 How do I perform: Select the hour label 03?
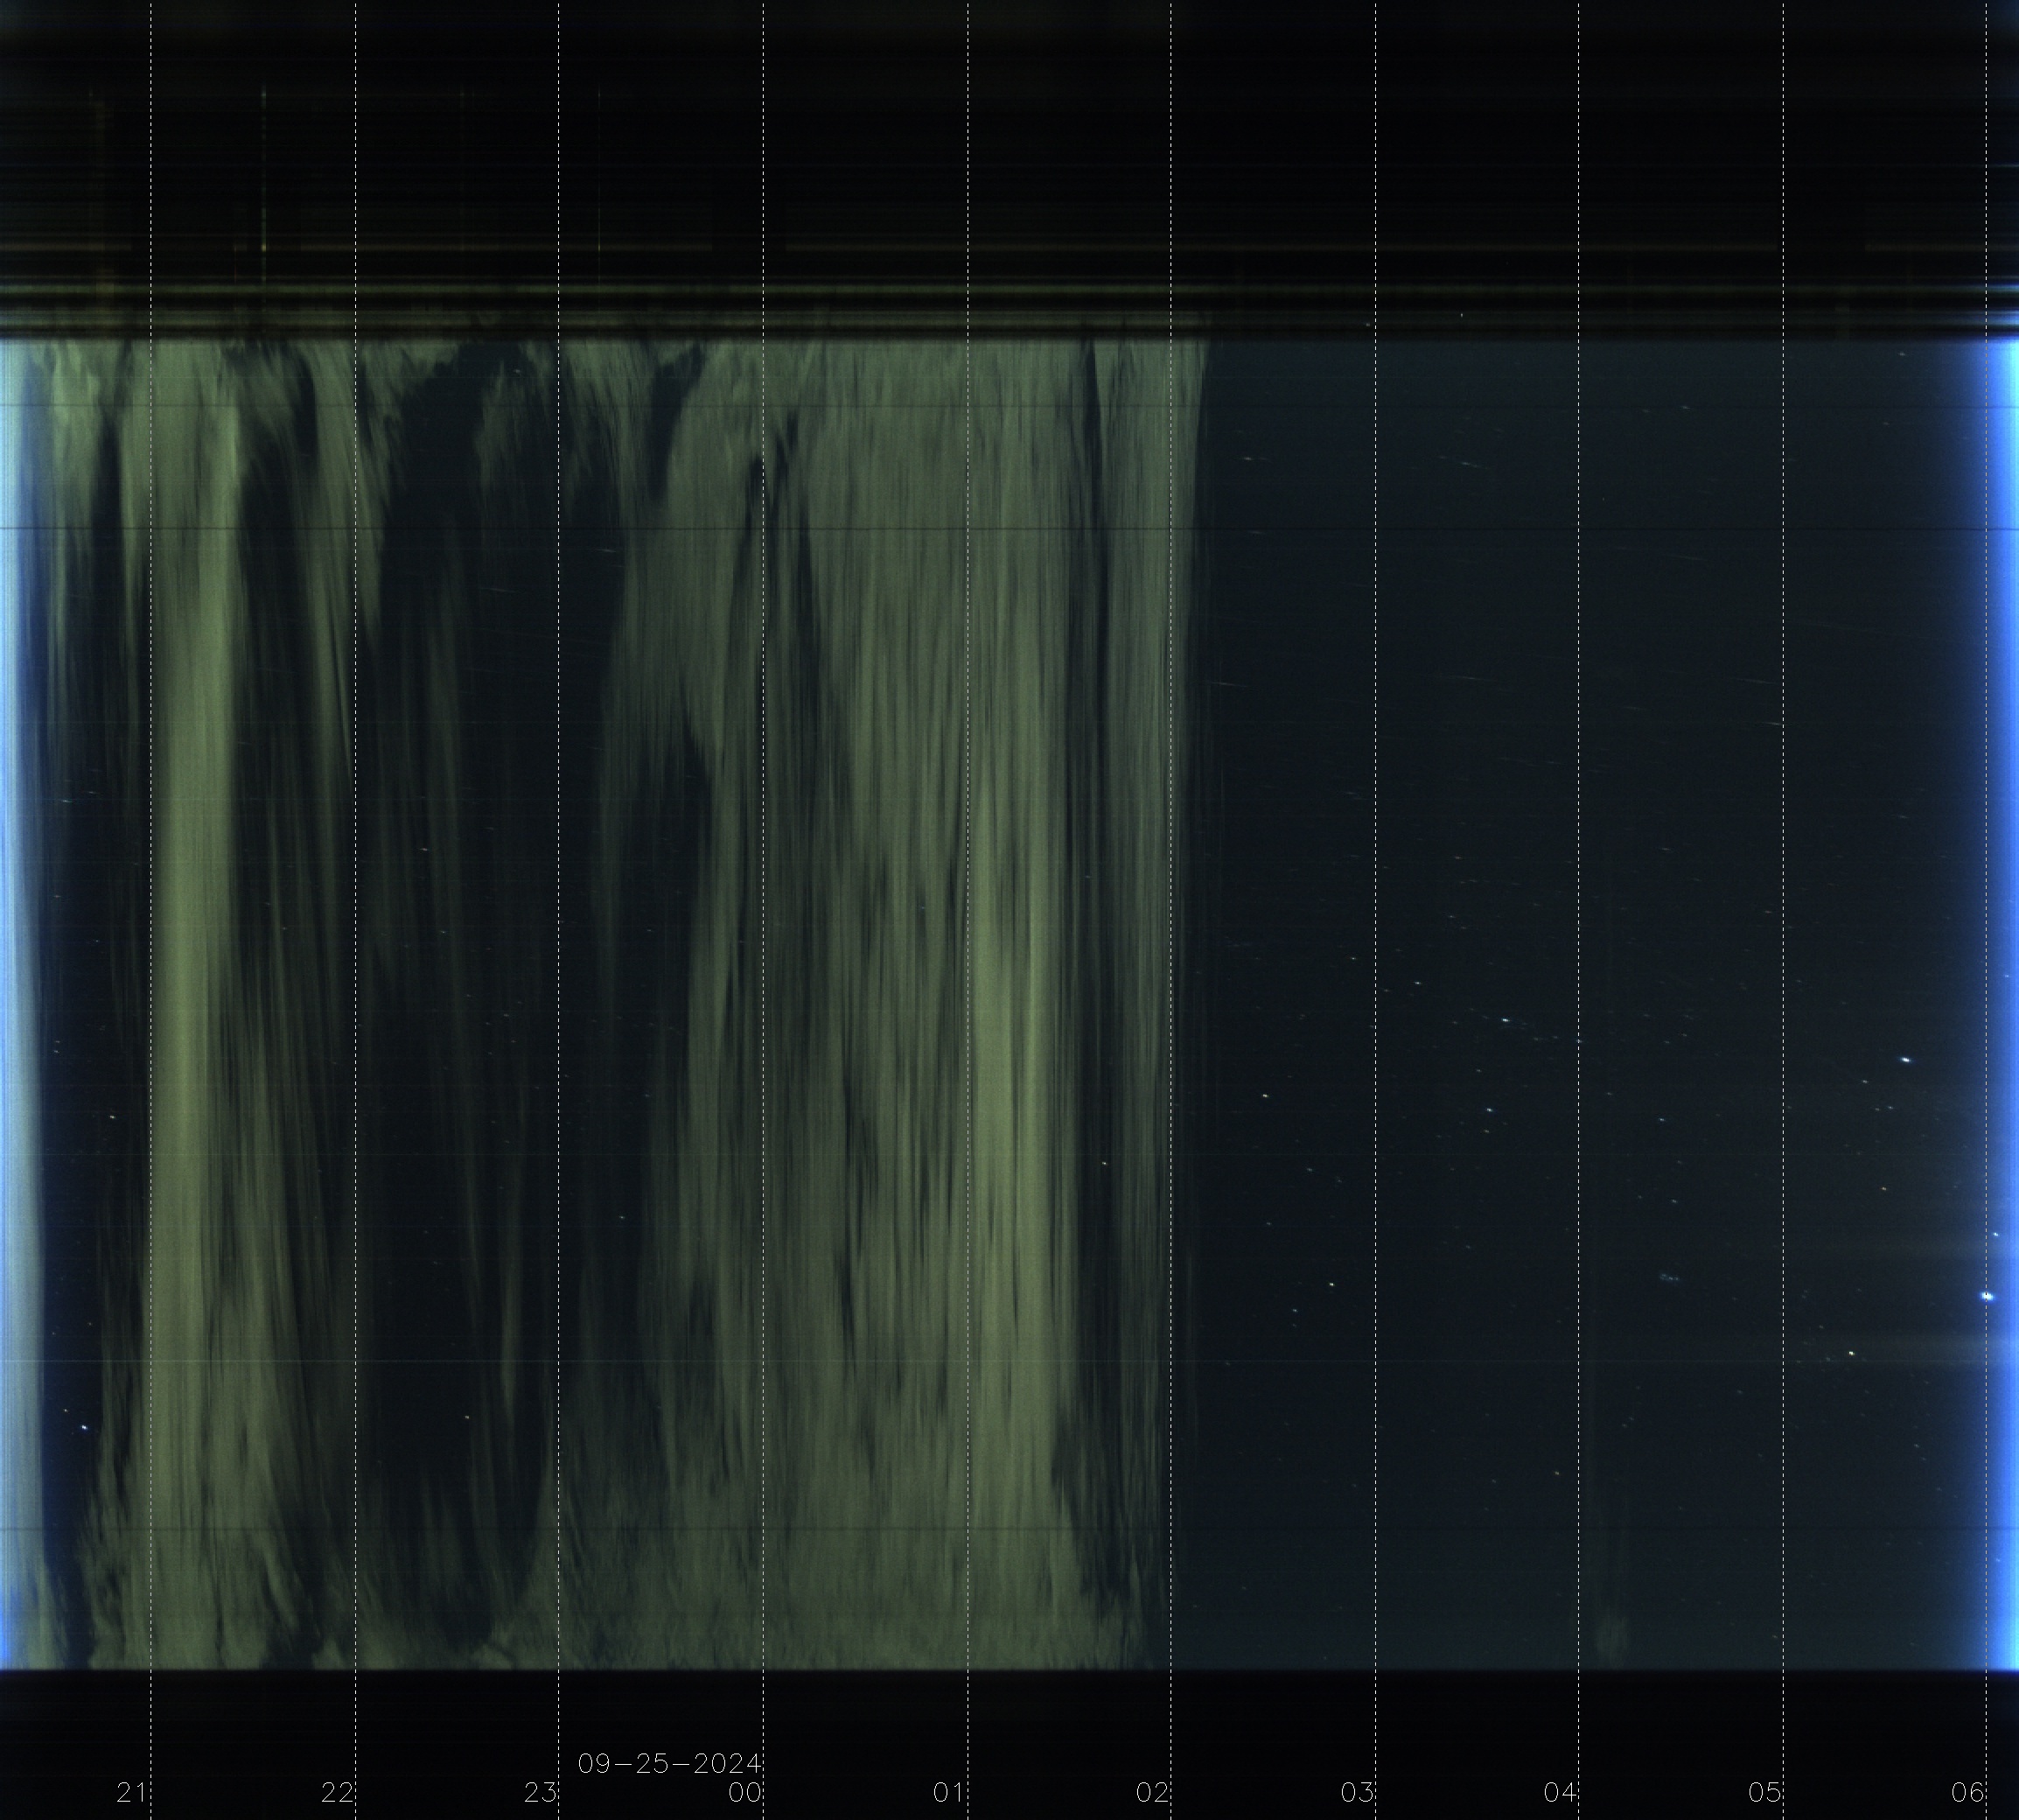coord(1356,1792)
